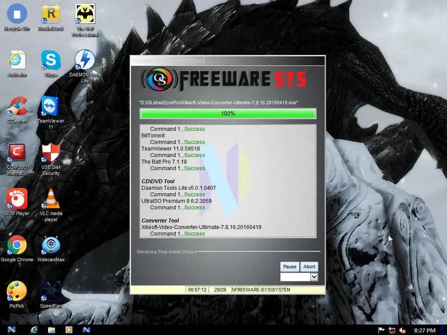Open SpeedFan desktop icon
Image resolution: width=447 pixels, height=335 pixels.
51,295
